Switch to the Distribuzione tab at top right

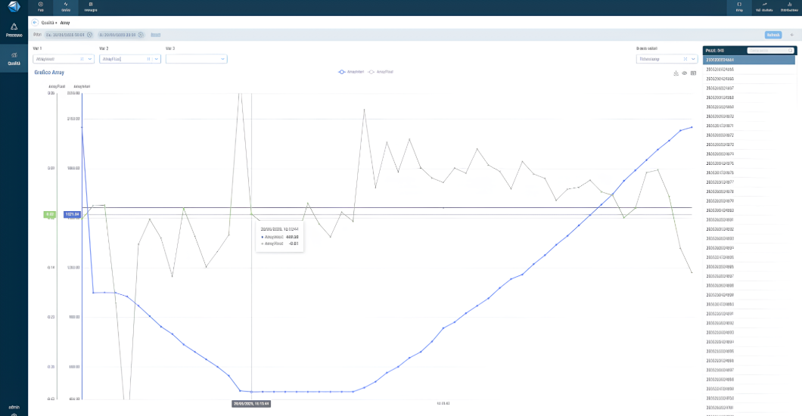788,7
